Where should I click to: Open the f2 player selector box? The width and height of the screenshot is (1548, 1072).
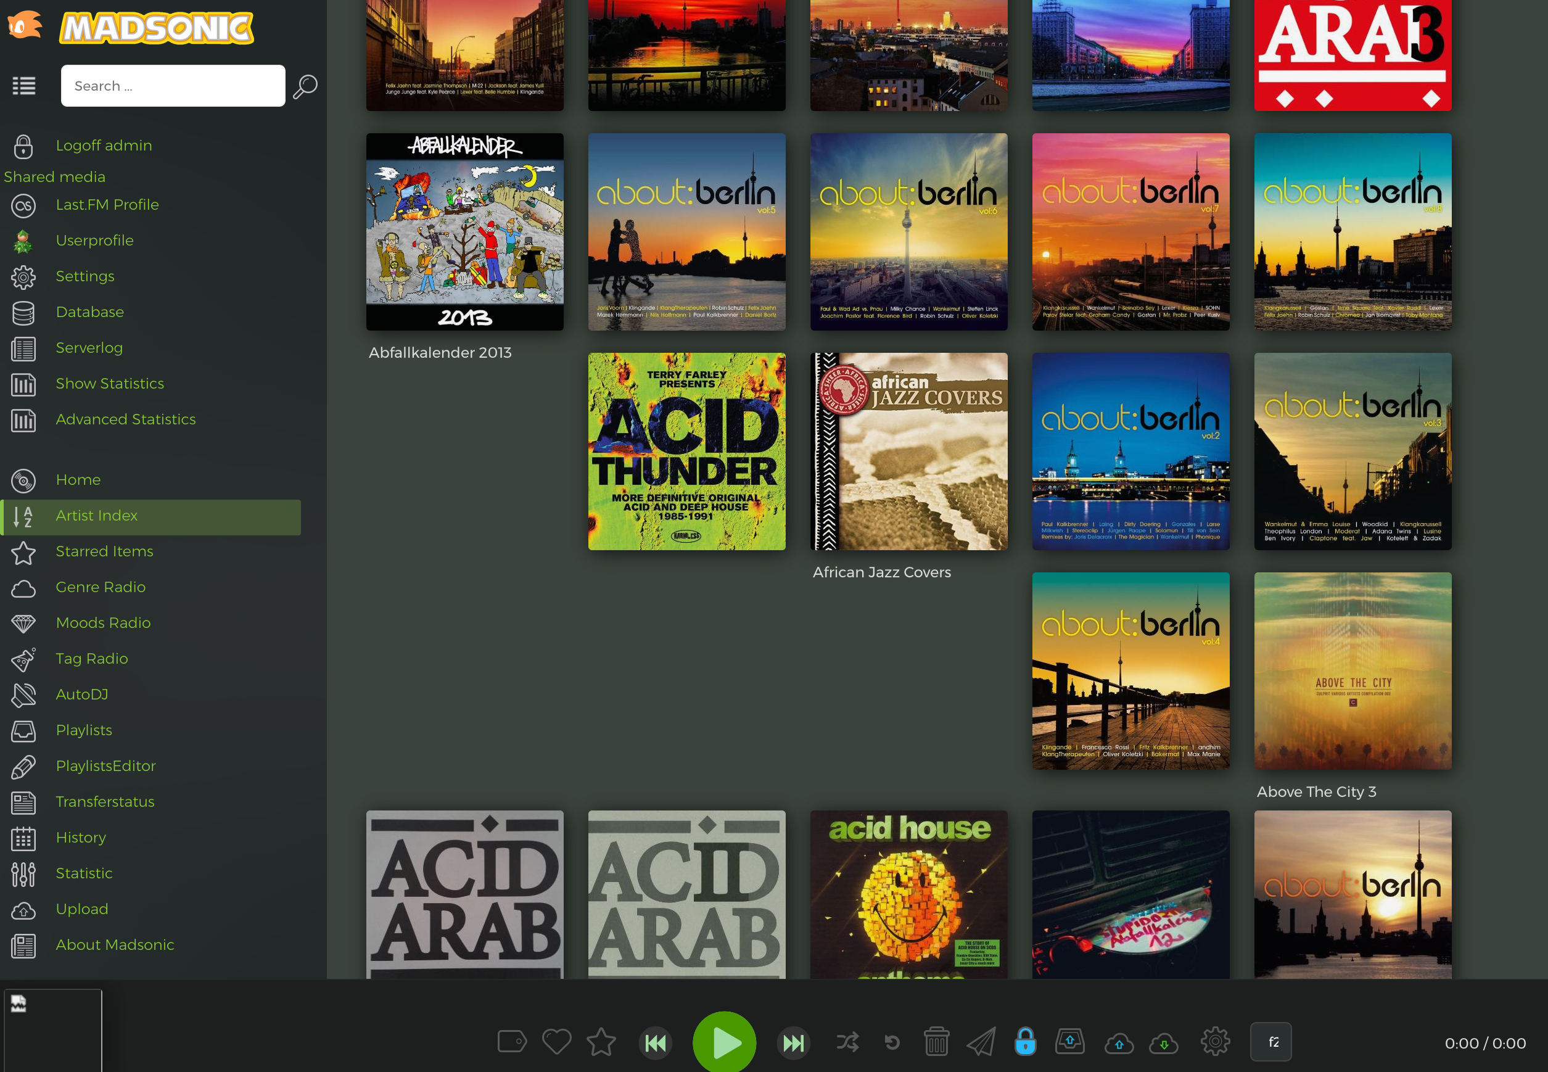[1270, 1042]
